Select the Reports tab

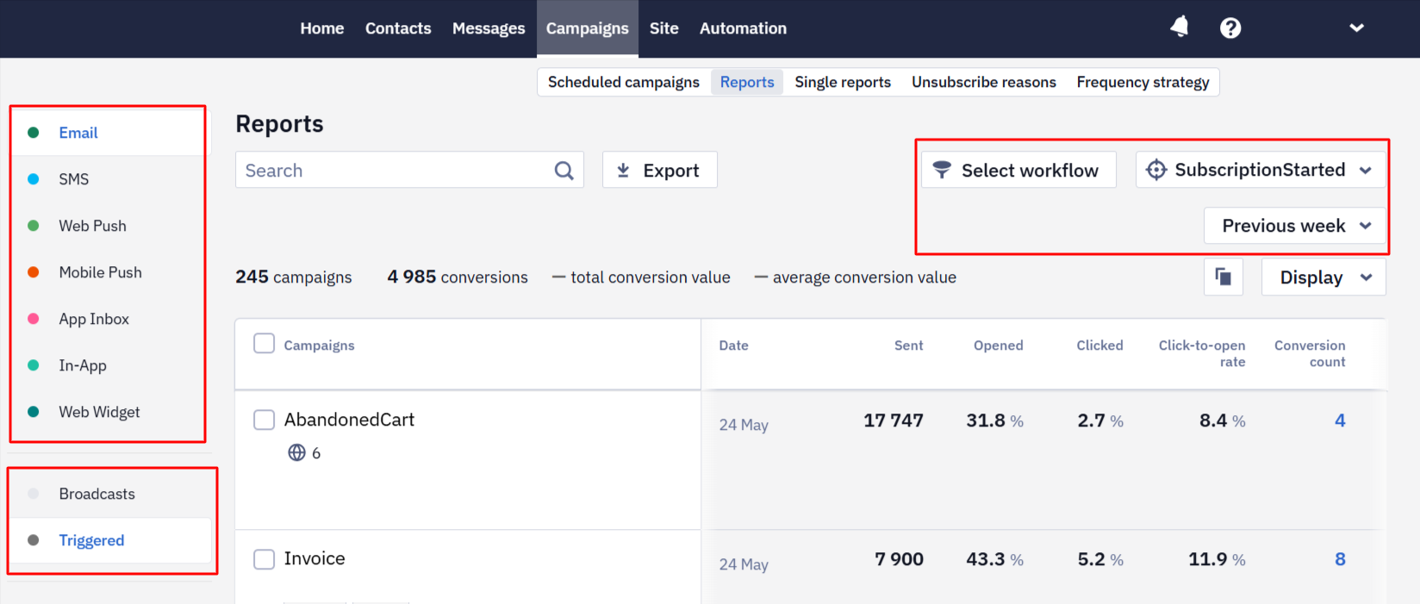pos(747,82)
